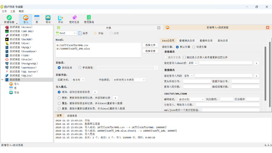Open the 定时任务 toolbar icon
The image size is (272, 153).
click(74, 18)
